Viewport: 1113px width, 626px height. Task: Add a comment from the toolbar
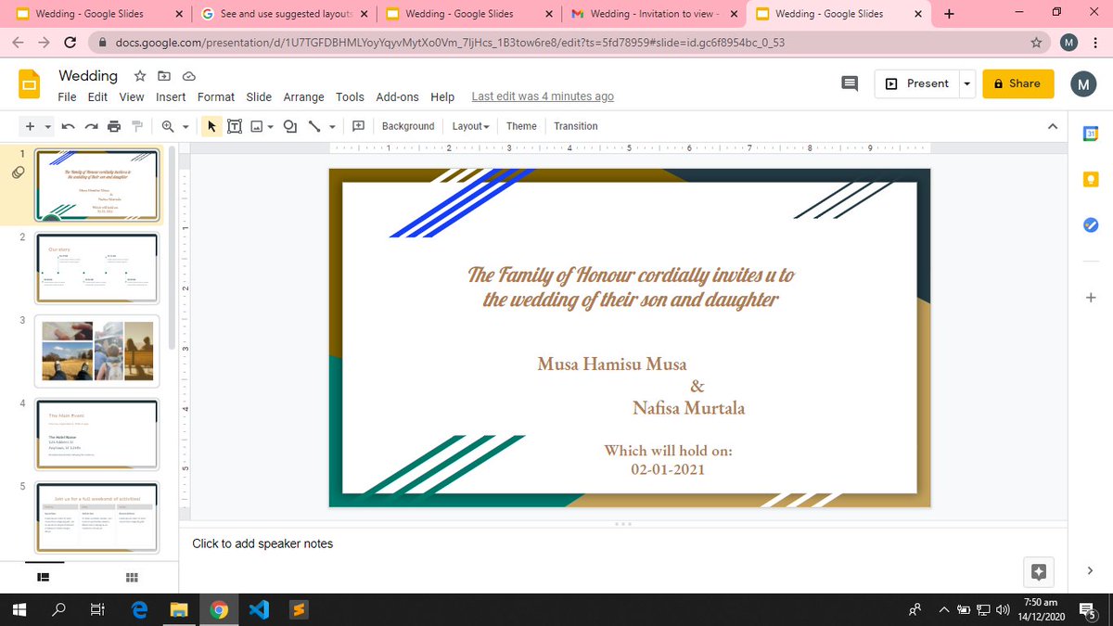click(359, 126)
